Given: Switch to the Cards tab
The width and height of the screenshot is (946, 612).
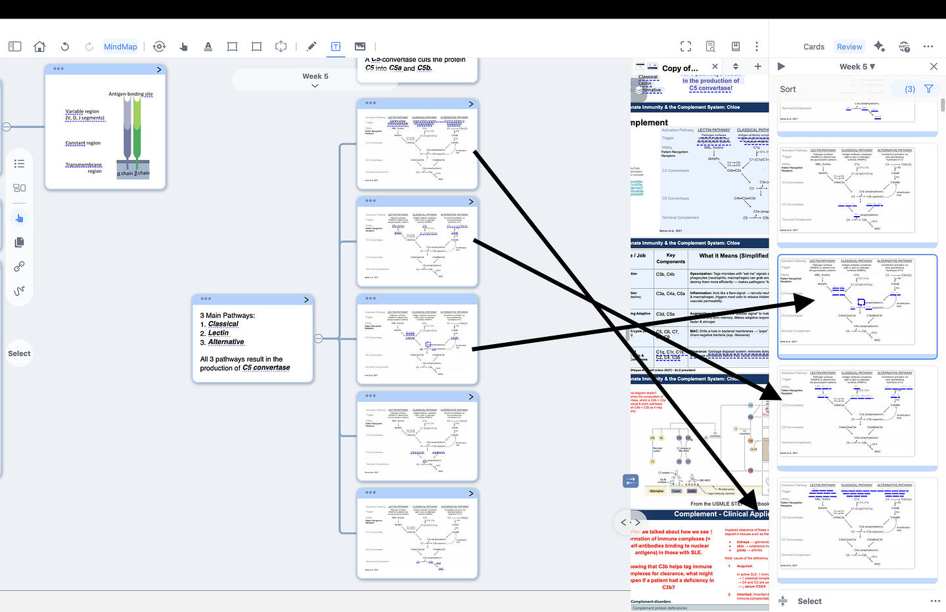Looking at the screenshot, I should [x=813, y=47].
